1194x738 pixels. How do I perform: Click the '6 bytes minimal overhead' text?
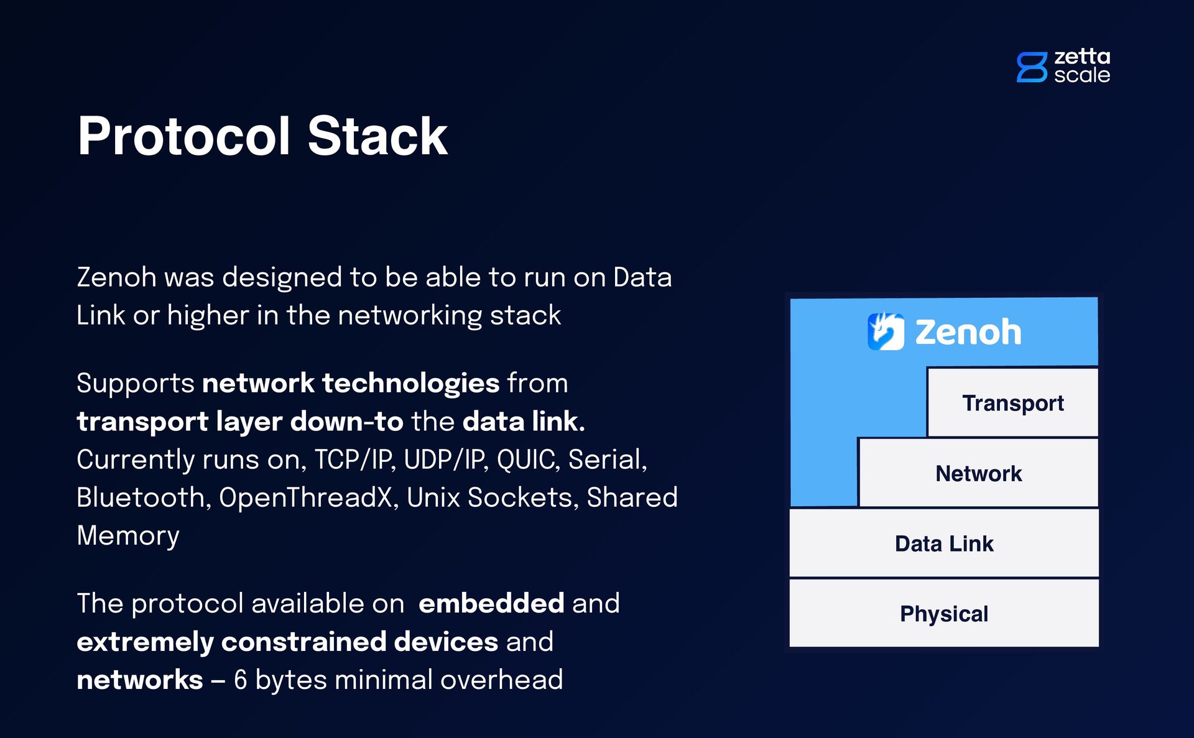click(399, 680)
